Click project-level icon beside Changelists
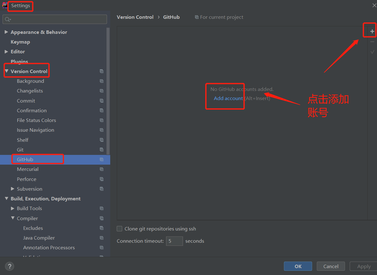The height and width of the screenshot is (275, 377). [101, 91]
